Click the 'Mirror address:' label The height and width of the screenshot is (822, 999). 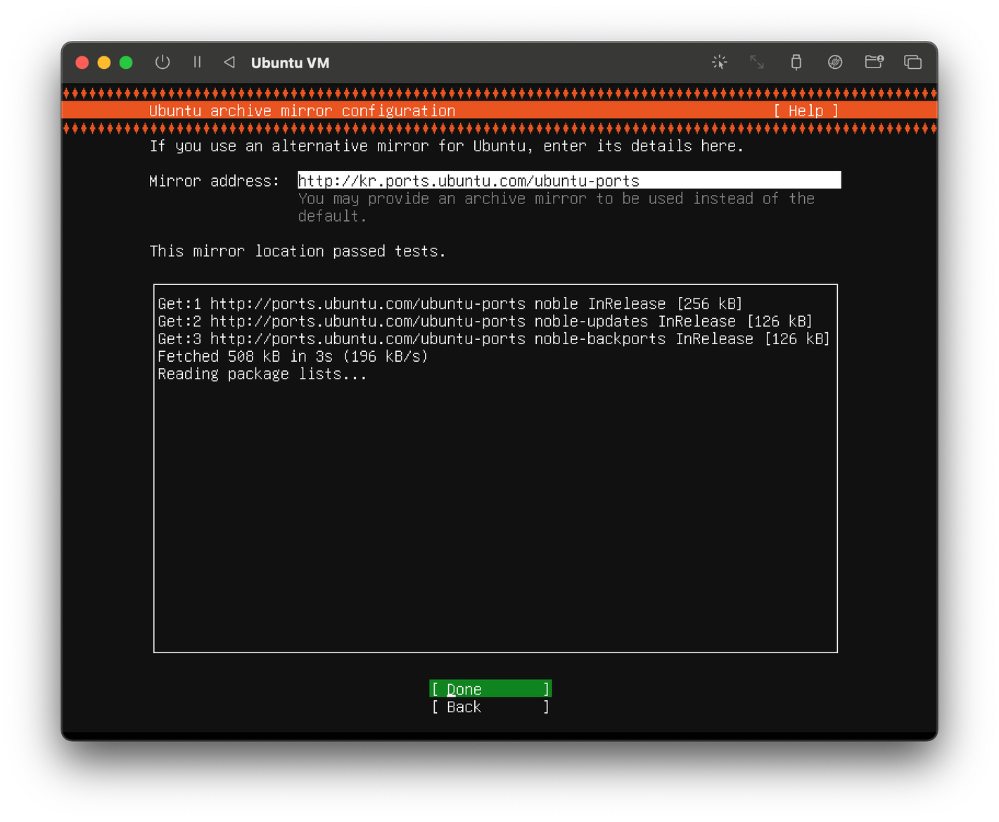click(214, 181)
